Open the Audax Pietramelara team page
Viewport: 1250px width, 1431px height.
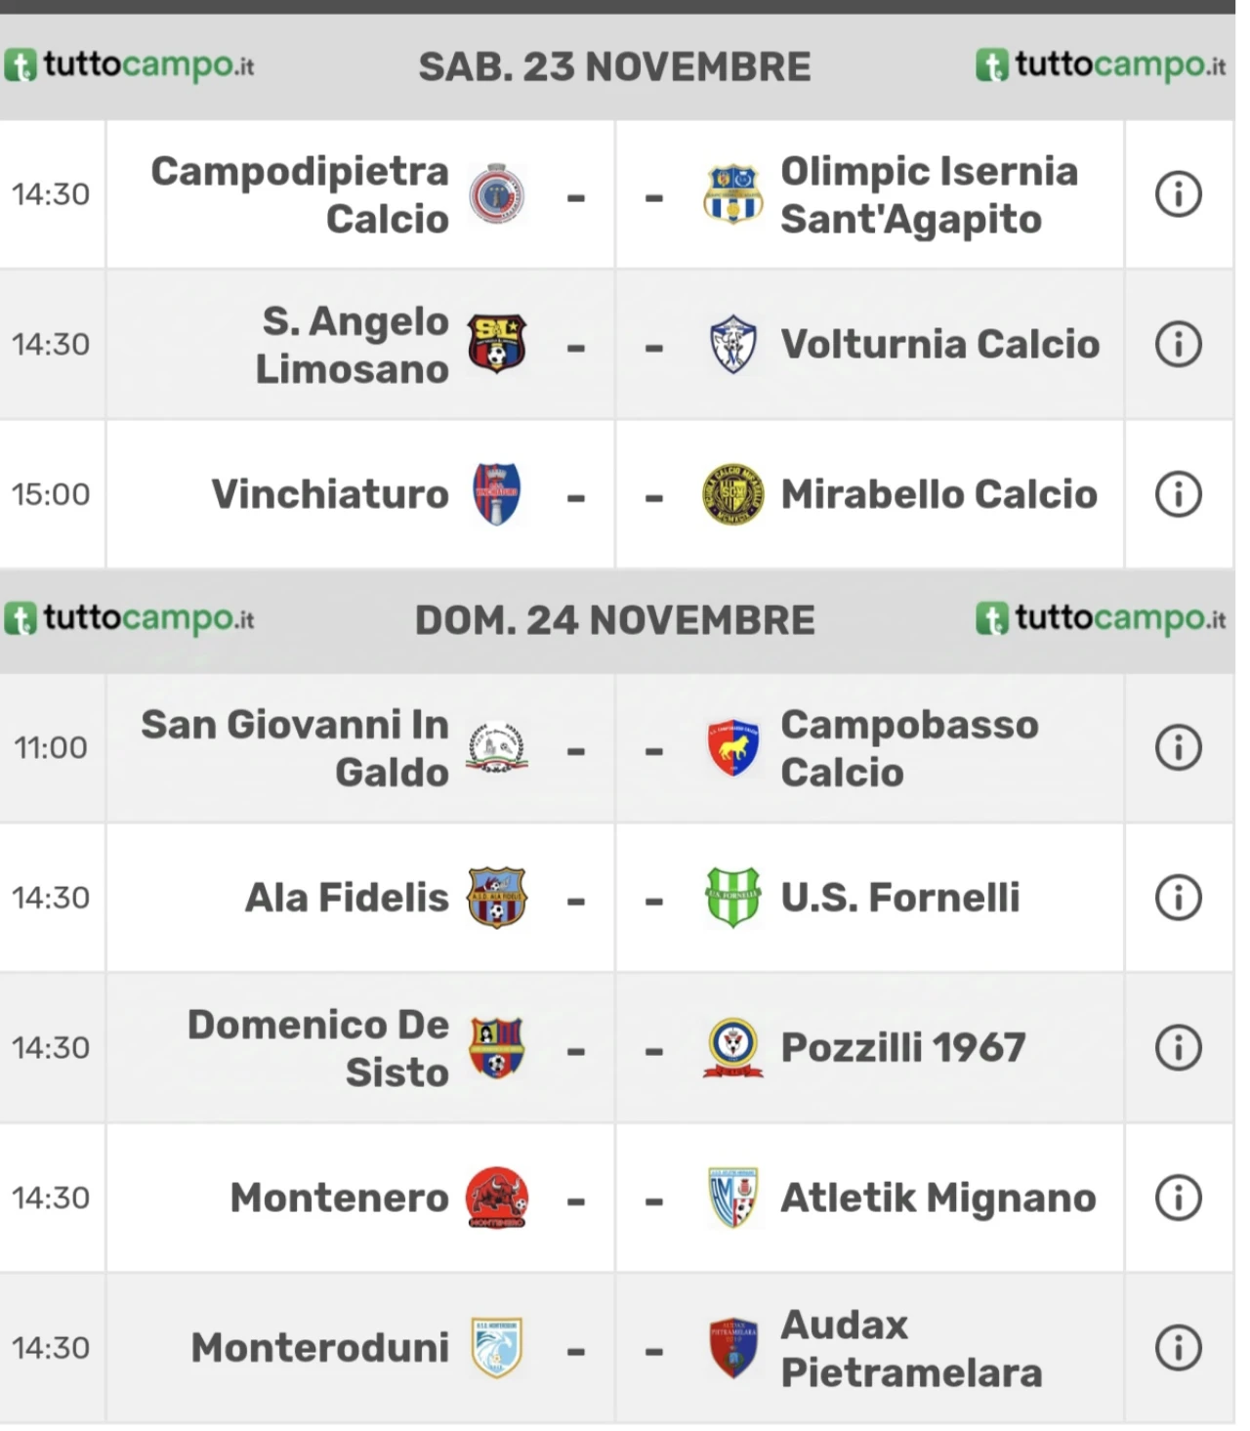pyautogui.click(x=911, y=1348)
